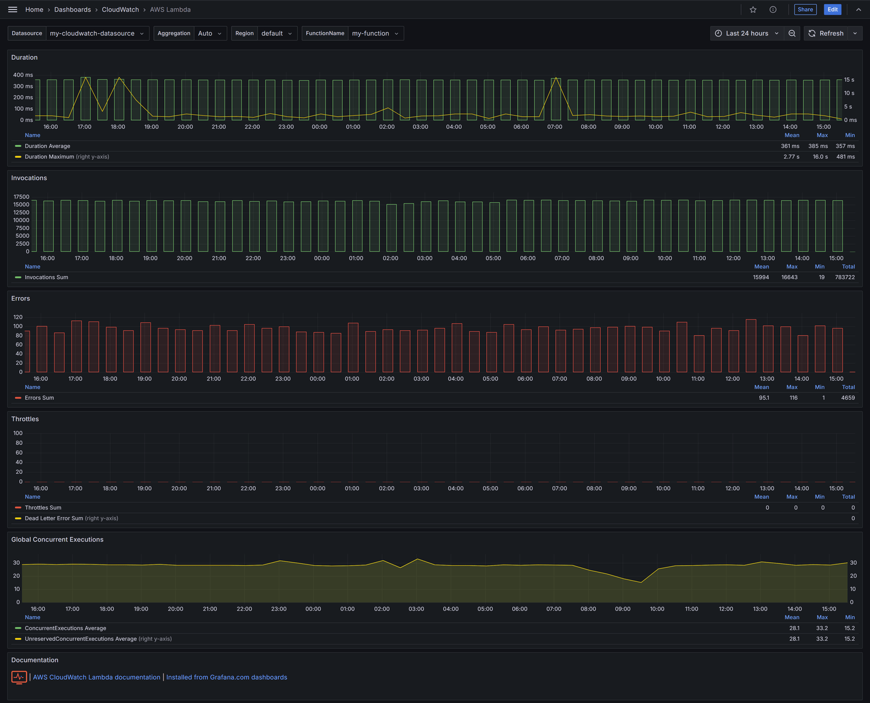
Task: Toggle the Errors Sum series visibility
Action: coord(39,397)
